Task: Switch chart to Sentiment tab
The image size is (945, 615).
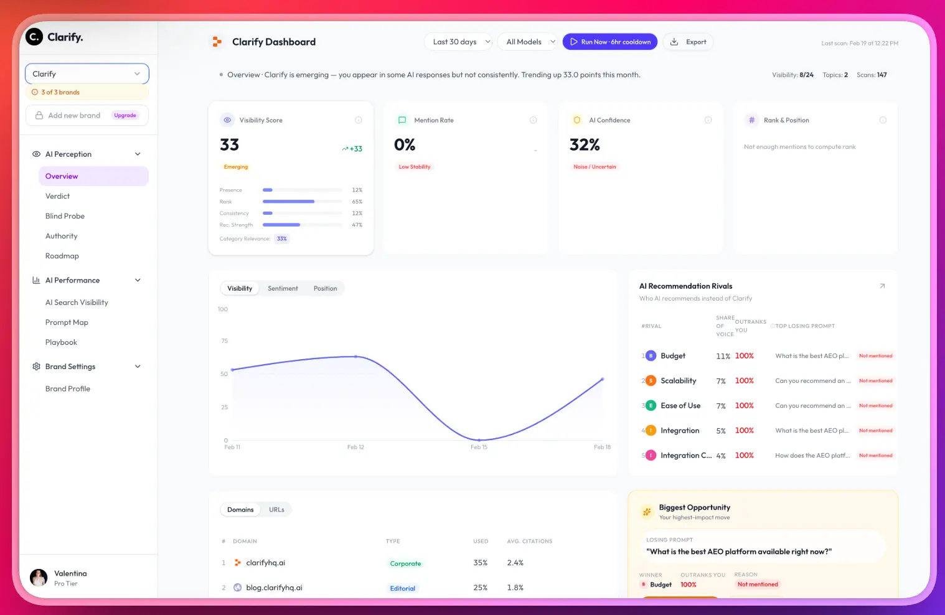Action: 283,288
